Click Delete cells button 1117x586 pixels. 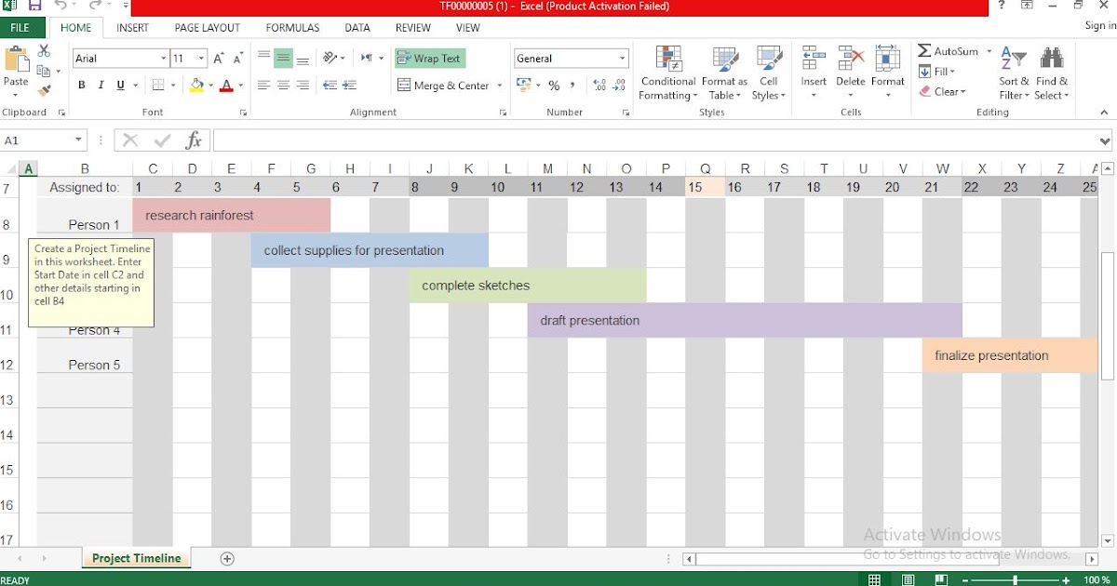click(x=850, y=72)
